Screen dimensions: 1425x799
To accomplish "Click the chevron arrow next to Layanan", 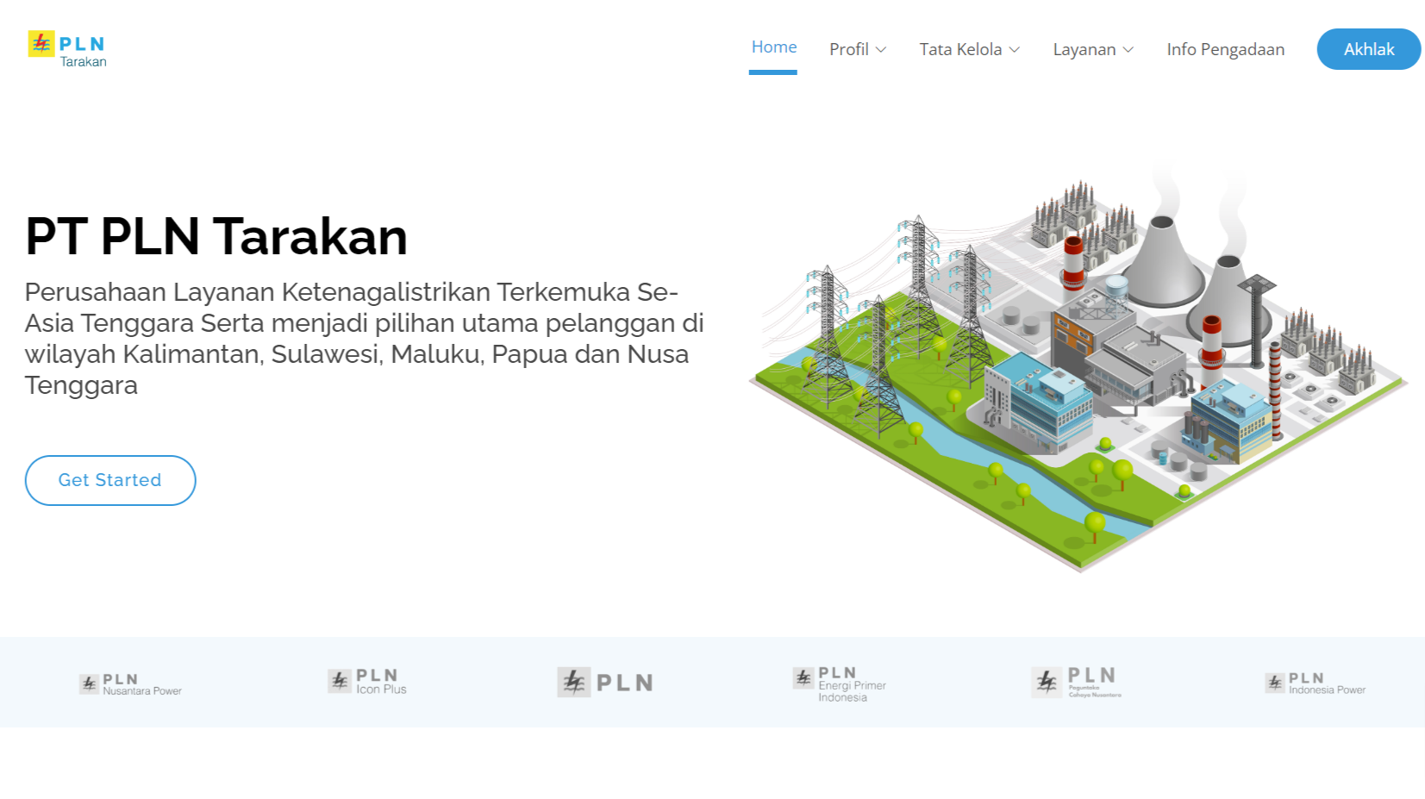I will [1128, 50].
